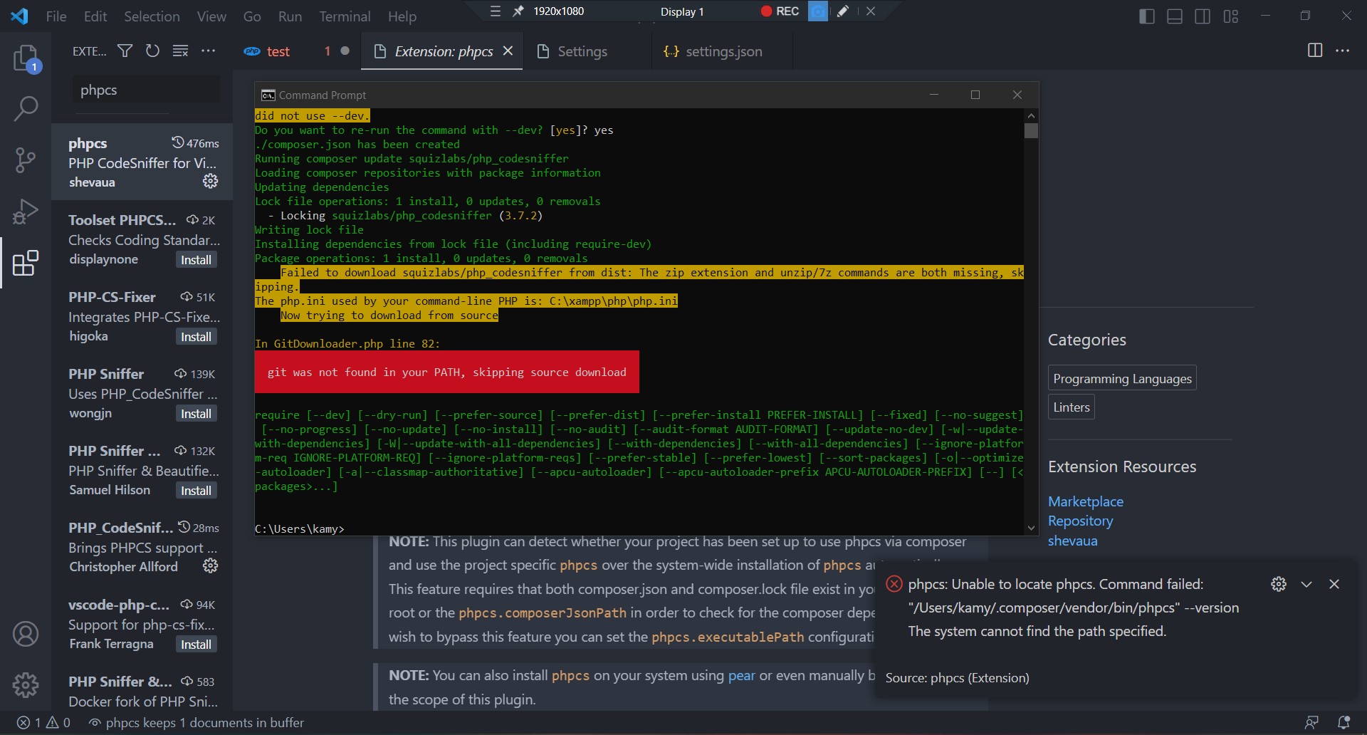
Task: Select the phpcs extension by shevaua
Action: [x=142, y=162]
